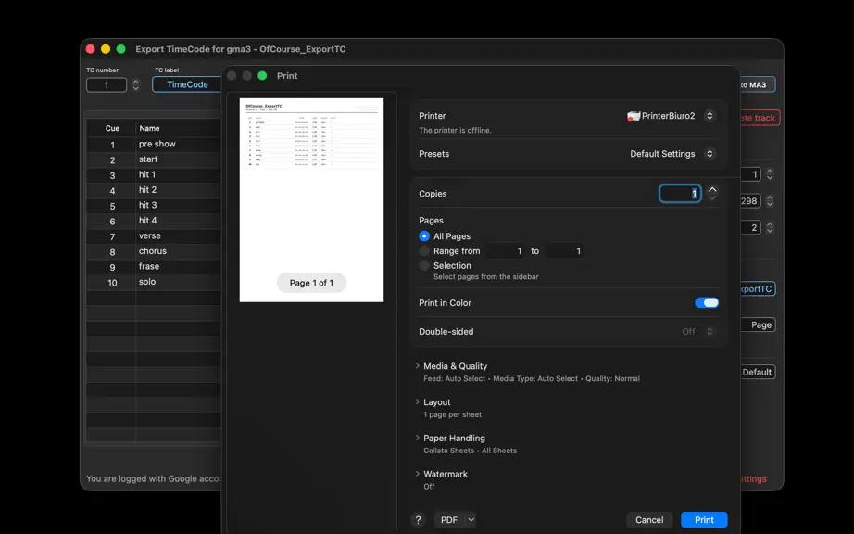Expand the Media & Quality section
This screenshot has width=854, height=534.
(417, 365)
